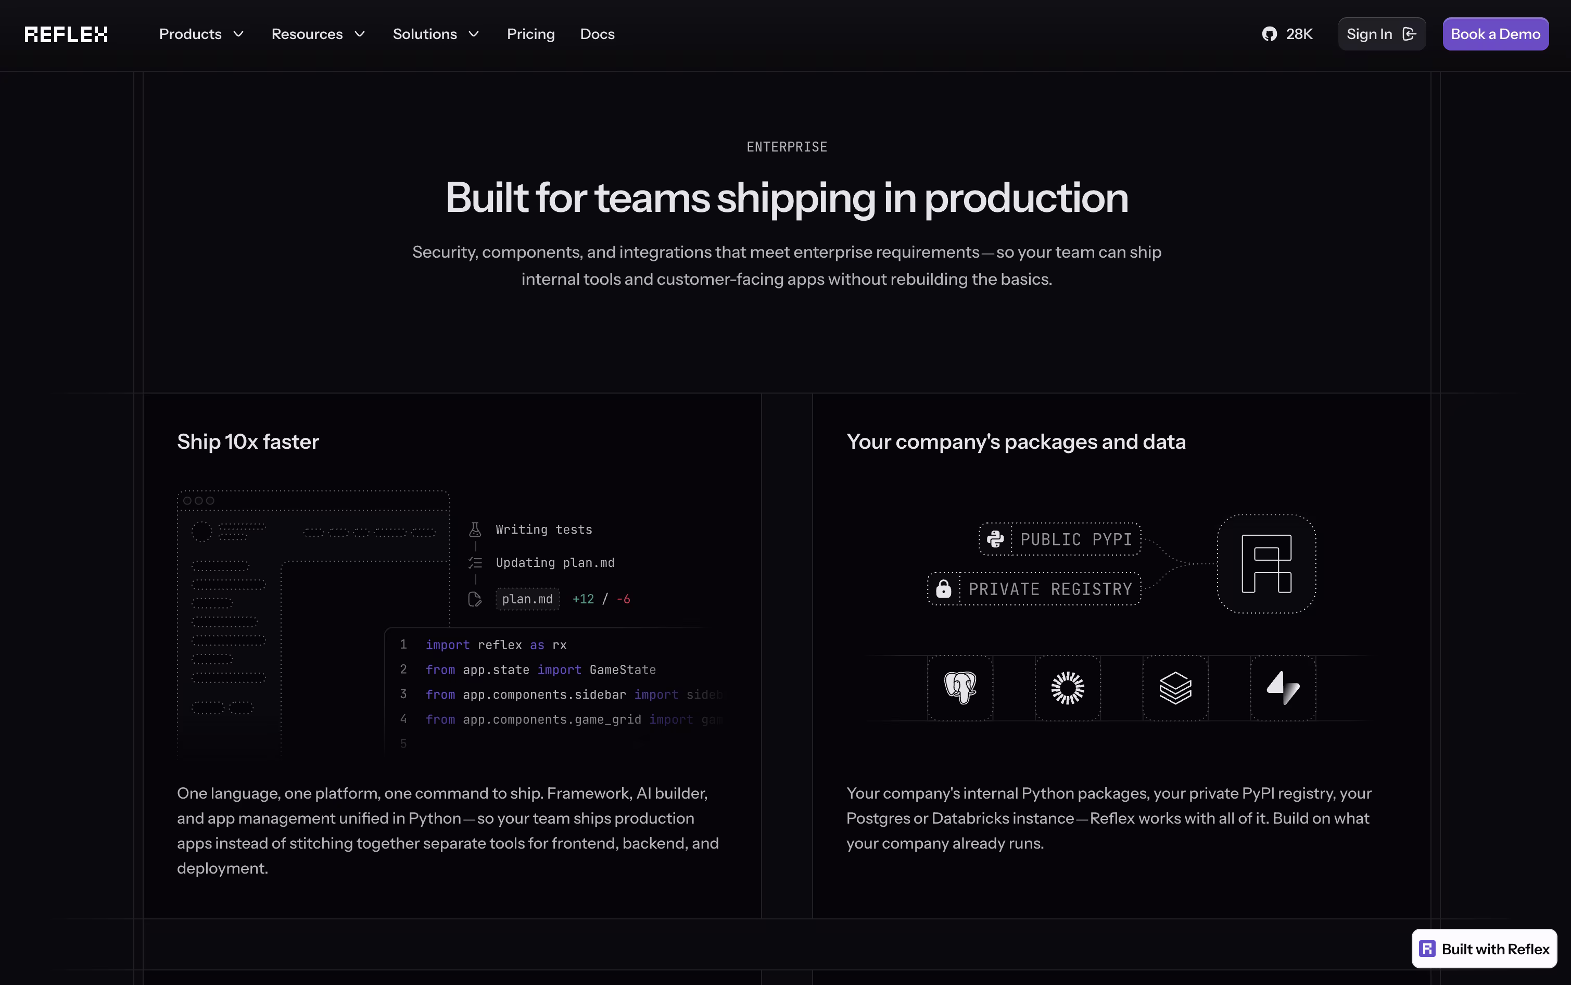Click the Book a Demo button
This screenshot has height=985, width=1571.
[1496, 34]
